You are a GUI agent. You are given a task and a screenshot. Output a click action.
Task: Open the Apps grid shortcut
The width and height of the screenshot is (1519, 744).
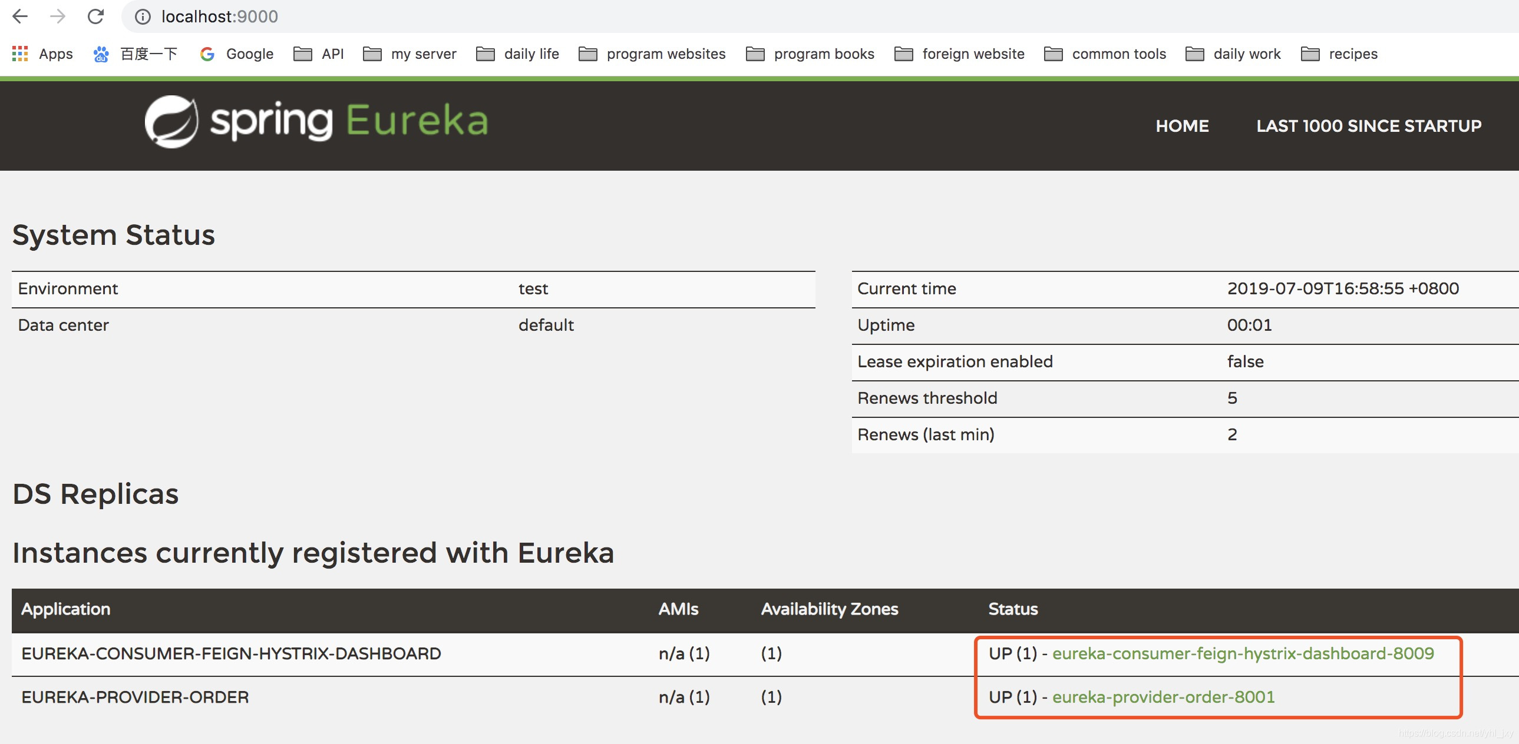(x=42, y=54)
